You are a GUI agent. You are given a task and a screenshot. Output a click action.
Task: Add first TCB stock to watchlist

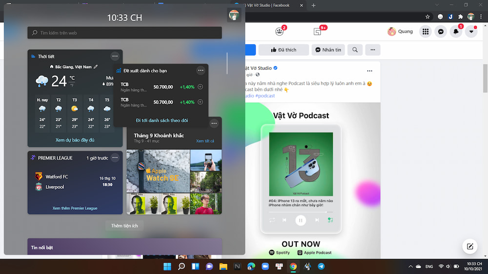[200, 87]
